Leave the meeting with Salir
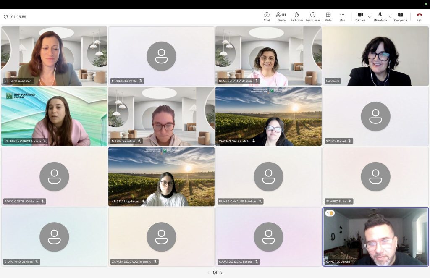The height and width of the screenshot is (278, 430). 420,17
